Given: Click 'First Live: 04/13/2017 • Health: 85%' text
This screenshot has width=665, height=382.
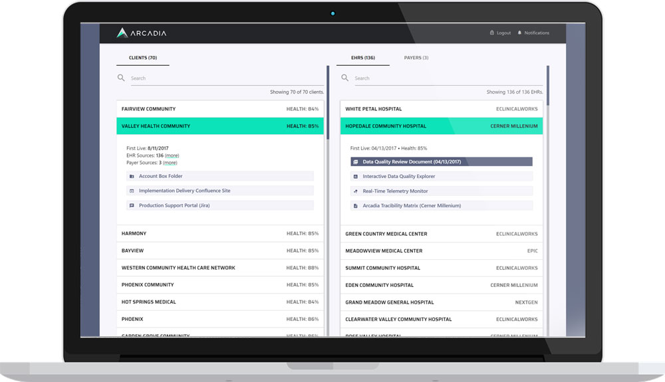Looking at the screenshot, I should [x=388, y=148].
